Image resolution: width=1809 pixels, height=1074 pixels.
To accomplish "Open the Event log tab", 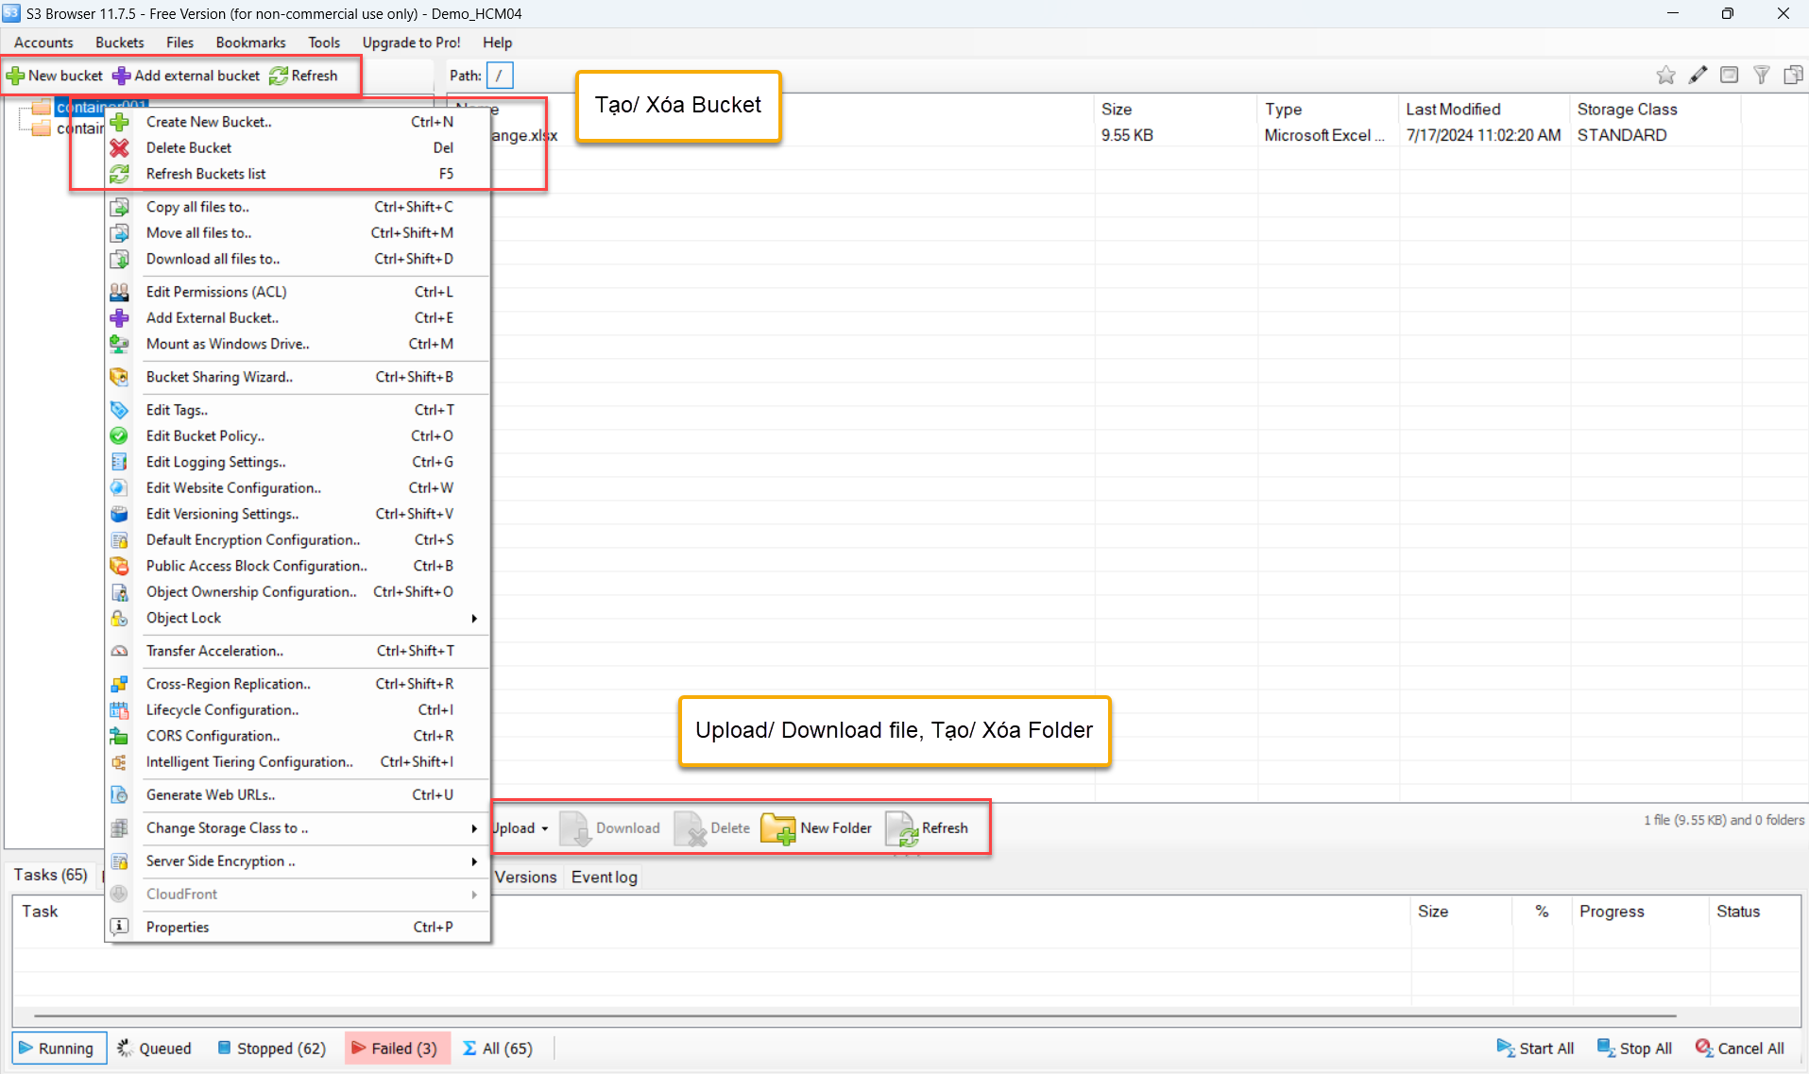I will [604, 878].
